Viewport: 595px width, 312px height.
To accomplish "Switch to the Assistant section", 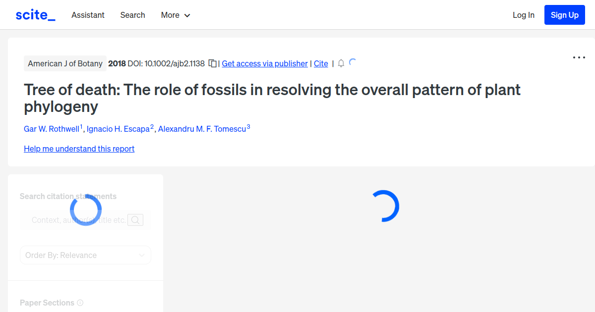I will [x=88, y=15].
